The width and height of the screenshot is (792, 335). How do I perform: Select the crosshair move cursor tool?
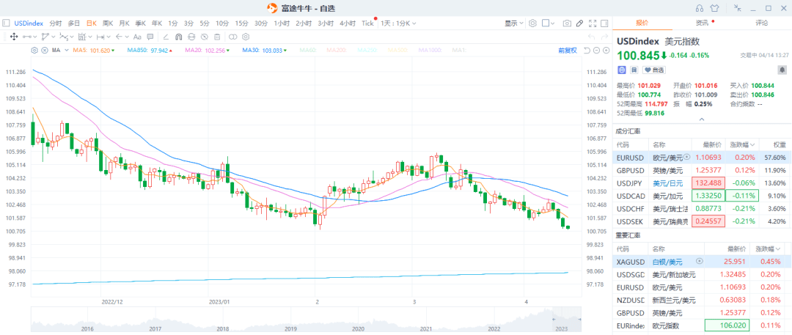(13, 36)
